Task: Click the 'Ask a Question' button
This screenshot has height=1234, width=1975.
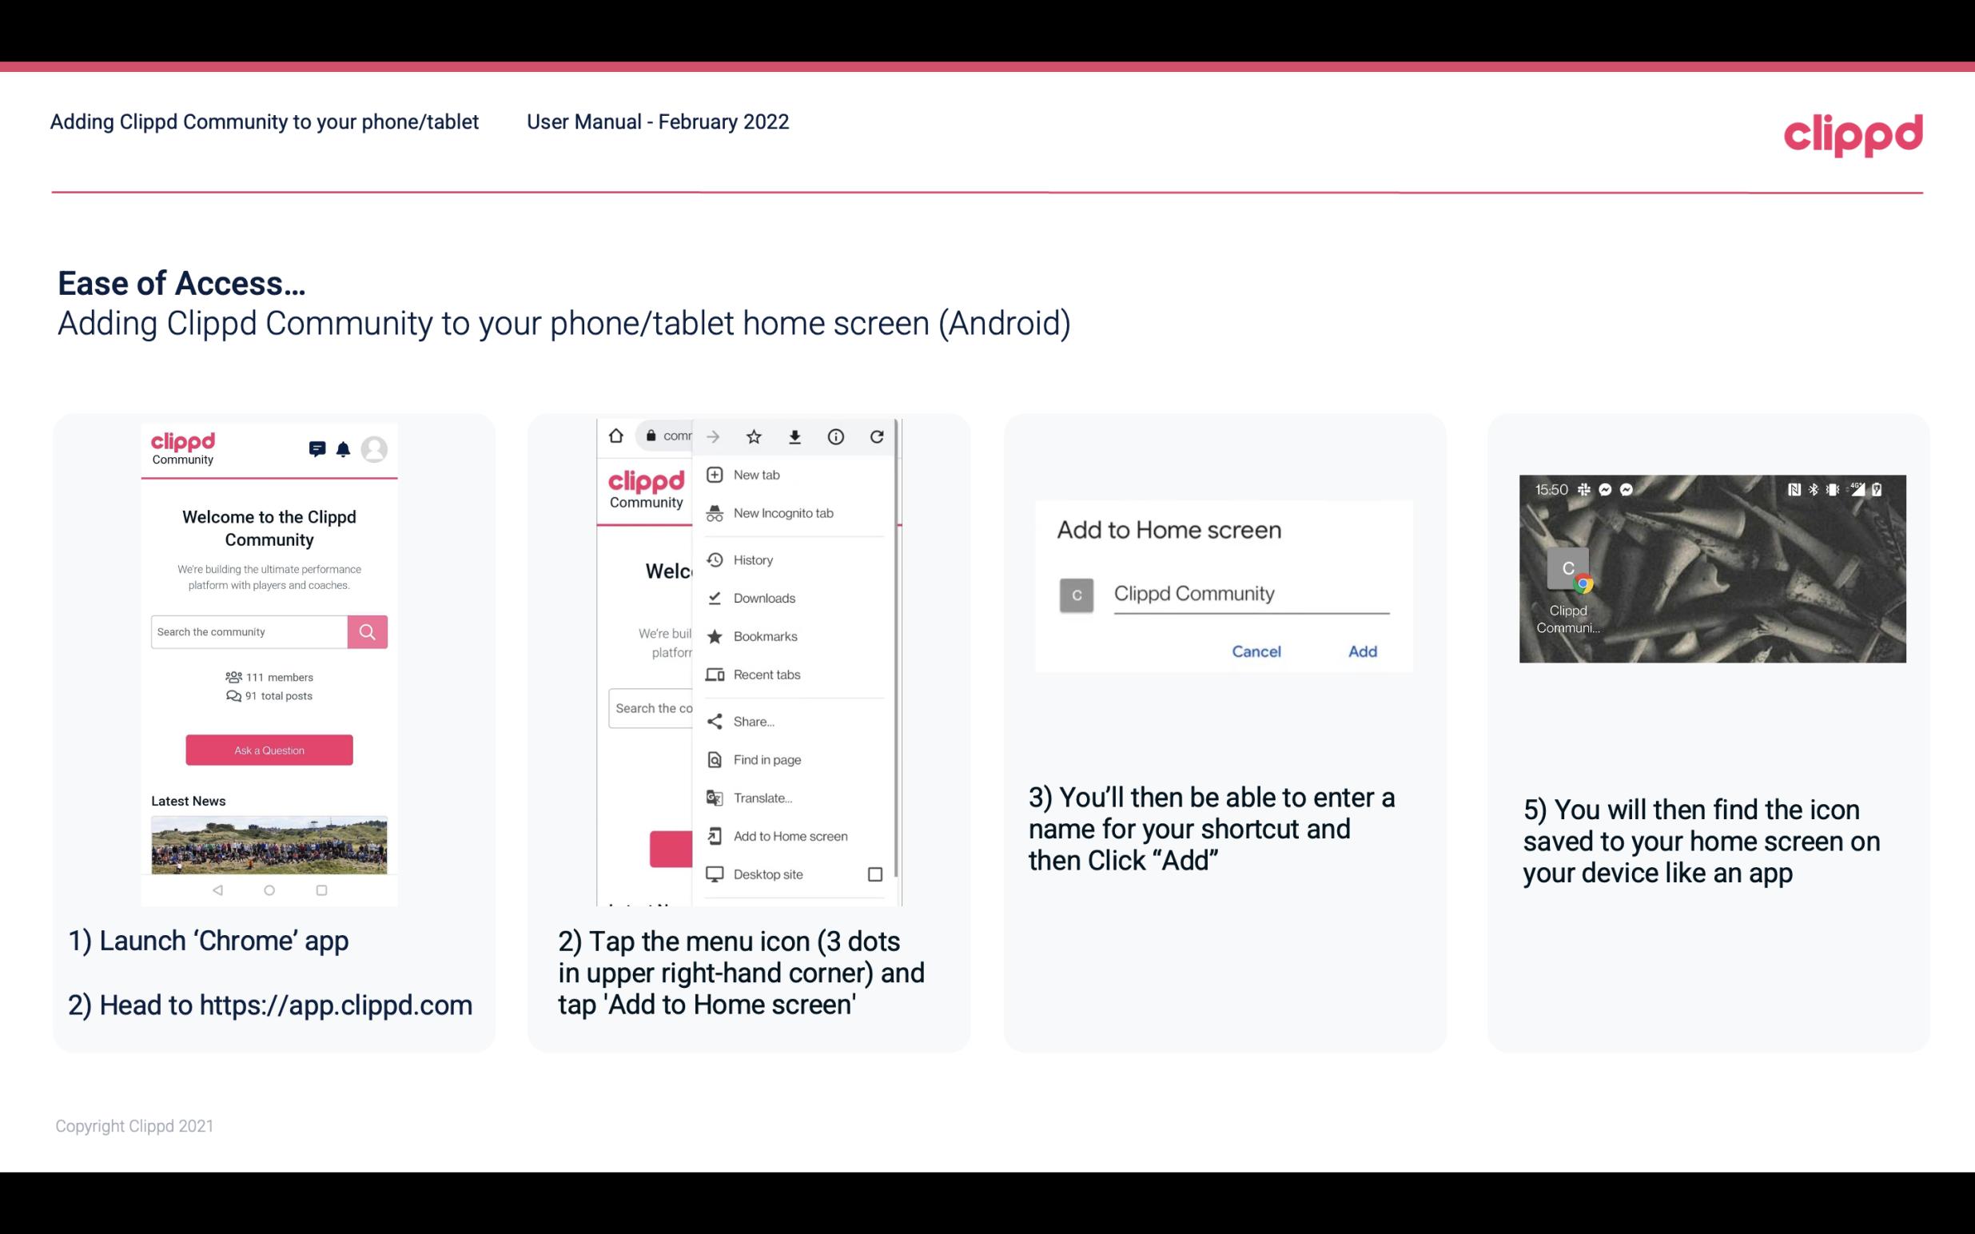Action: point(269,749)
